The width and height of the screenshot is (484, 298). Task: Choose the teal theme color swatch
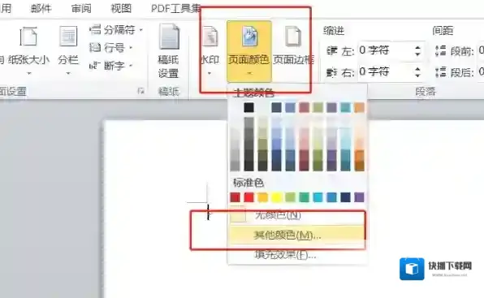click(x=345, y=107)
